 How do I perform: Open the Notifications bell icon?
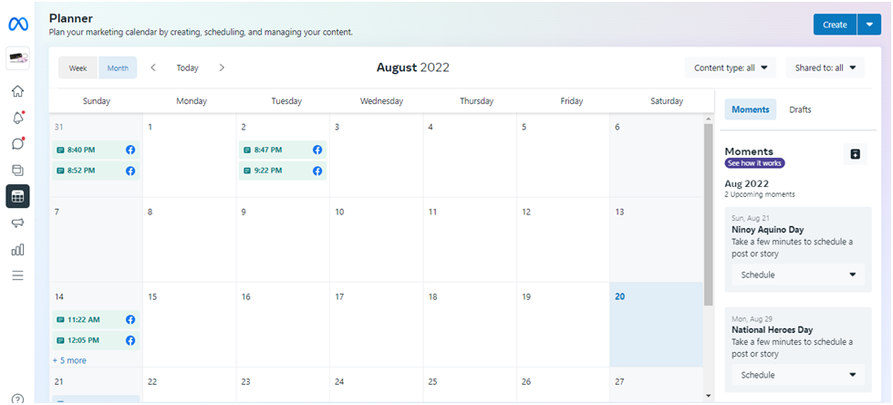[x=17, y=118]
